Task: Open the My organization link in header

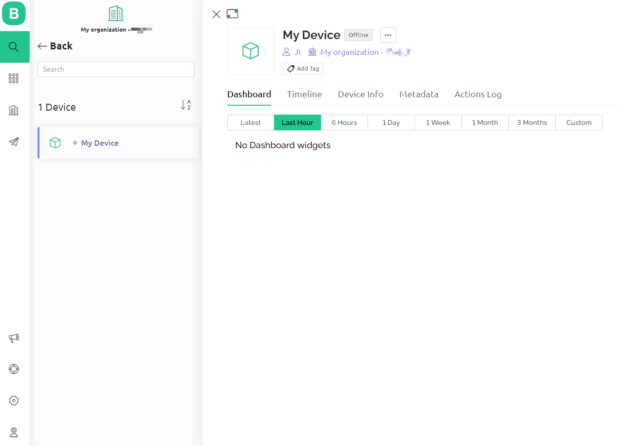Action: pyautogui.click(x=360, y=52)
